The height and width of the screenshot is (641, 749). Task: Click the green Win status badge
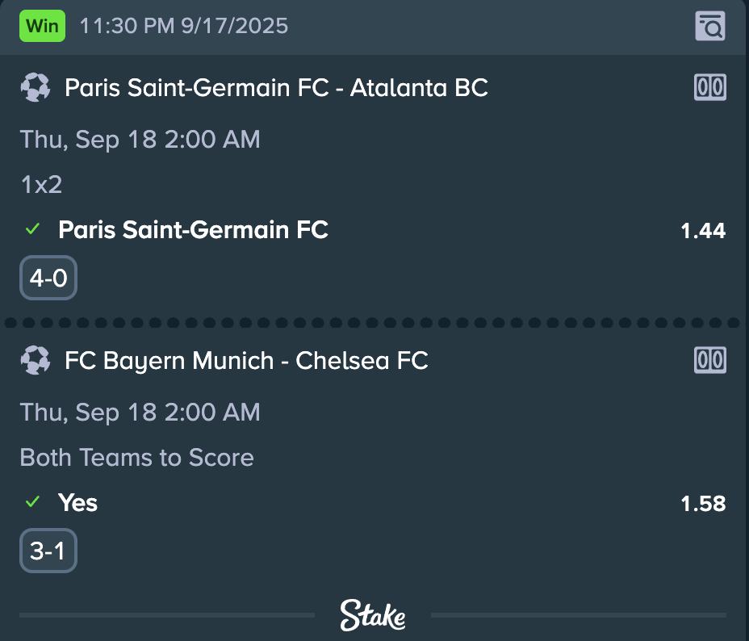pos(42,26)
